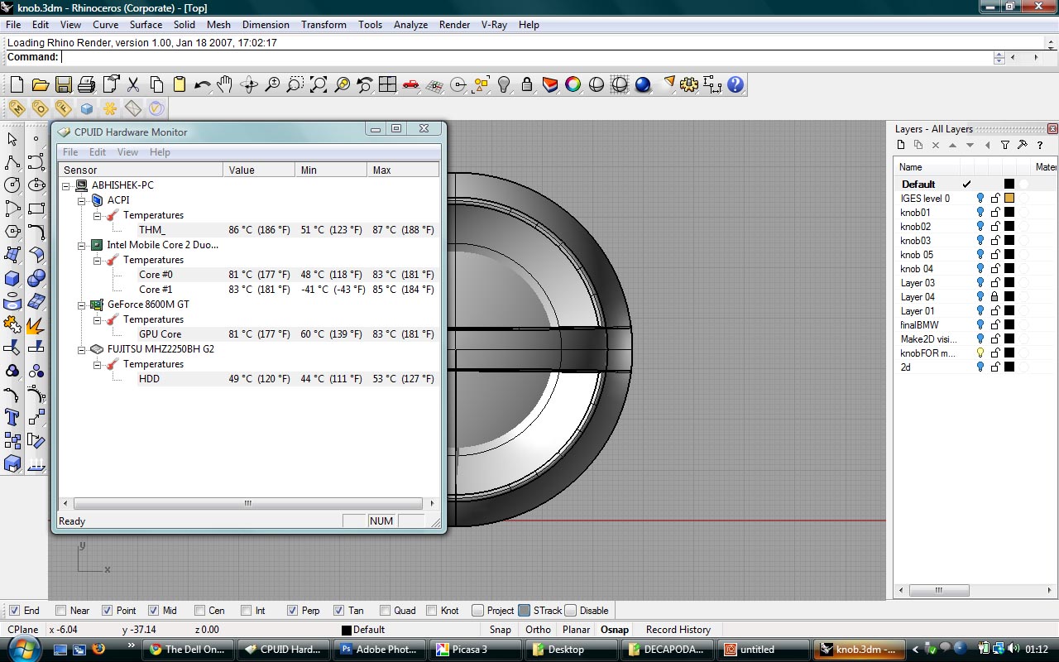
Task: Click the orange color swatch of IGES level 0
Action: 1009,199
